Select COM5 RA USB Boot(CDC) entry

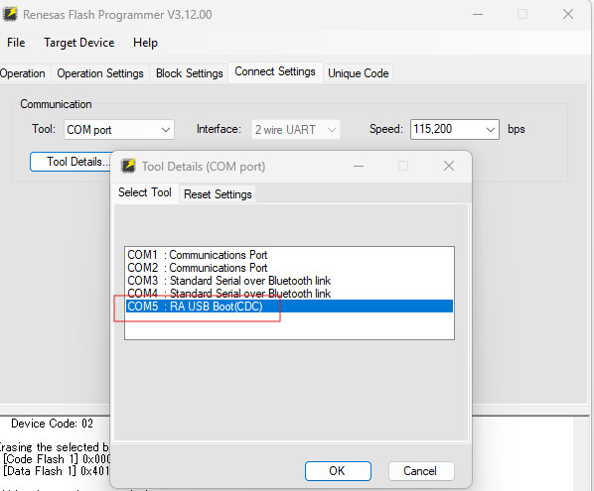(289, 307)
